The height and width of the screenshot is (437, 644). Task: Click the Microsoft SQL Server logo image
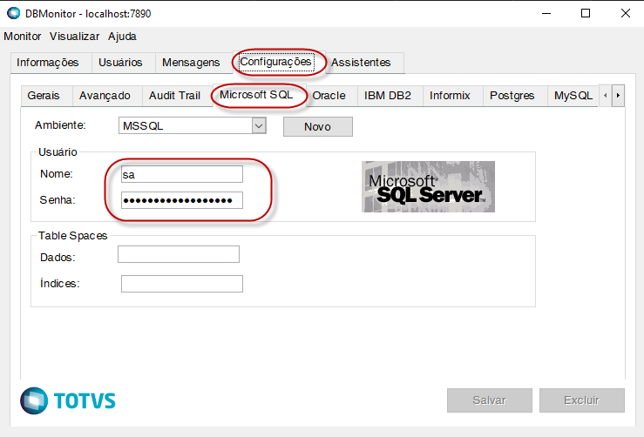(x=429, y=186)
